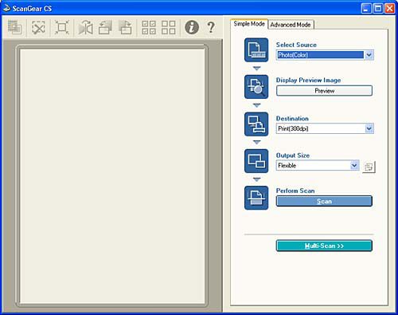This screenshot has width=398, height=315.
Task: Click the Output Size label text
Action: [x=293, y=156]
